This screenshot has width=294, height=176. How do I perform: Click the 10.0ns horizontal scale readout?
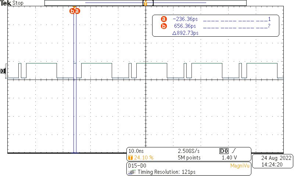point(136,151)
